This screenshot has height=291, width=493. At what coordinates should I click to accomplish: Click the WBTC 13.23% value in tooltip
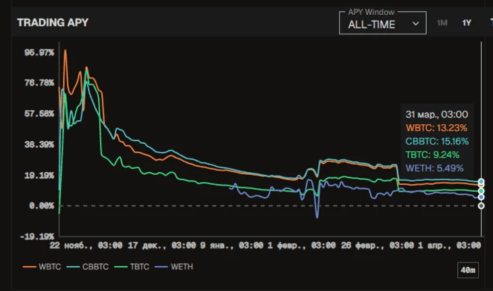[x=436, y=128]
